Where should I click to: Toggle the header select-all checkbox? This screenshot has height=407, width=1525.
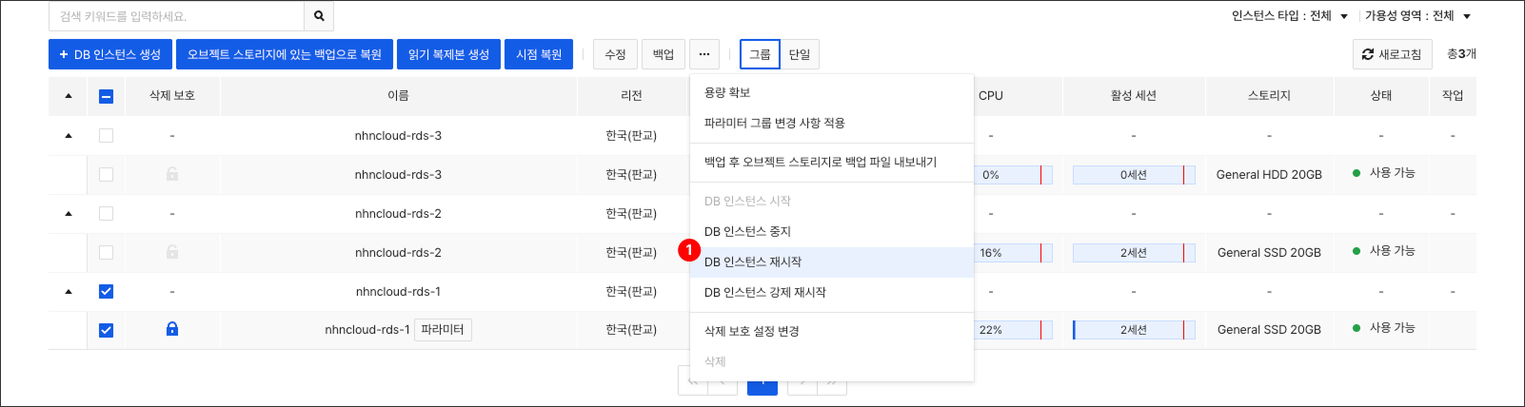106,96
